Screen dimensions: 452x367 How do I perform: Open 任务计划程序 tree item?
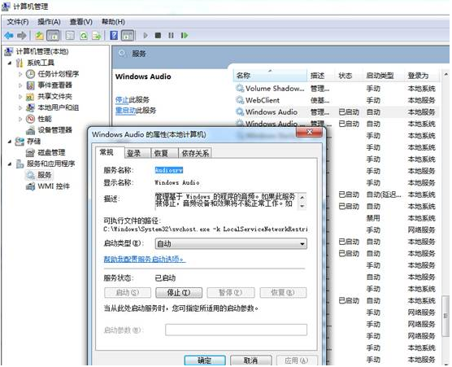point(59,74)
